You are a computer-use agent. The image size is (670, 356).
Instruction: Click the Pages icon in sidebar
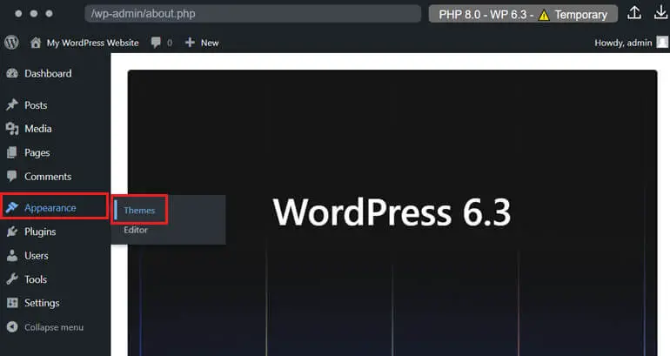coord(12,152)
